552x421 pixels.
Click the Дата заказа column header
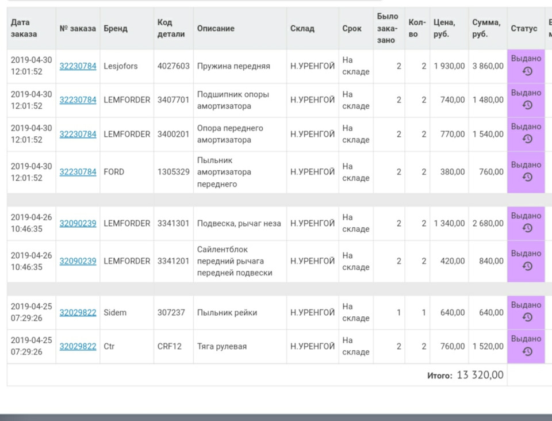pos(24,28)
